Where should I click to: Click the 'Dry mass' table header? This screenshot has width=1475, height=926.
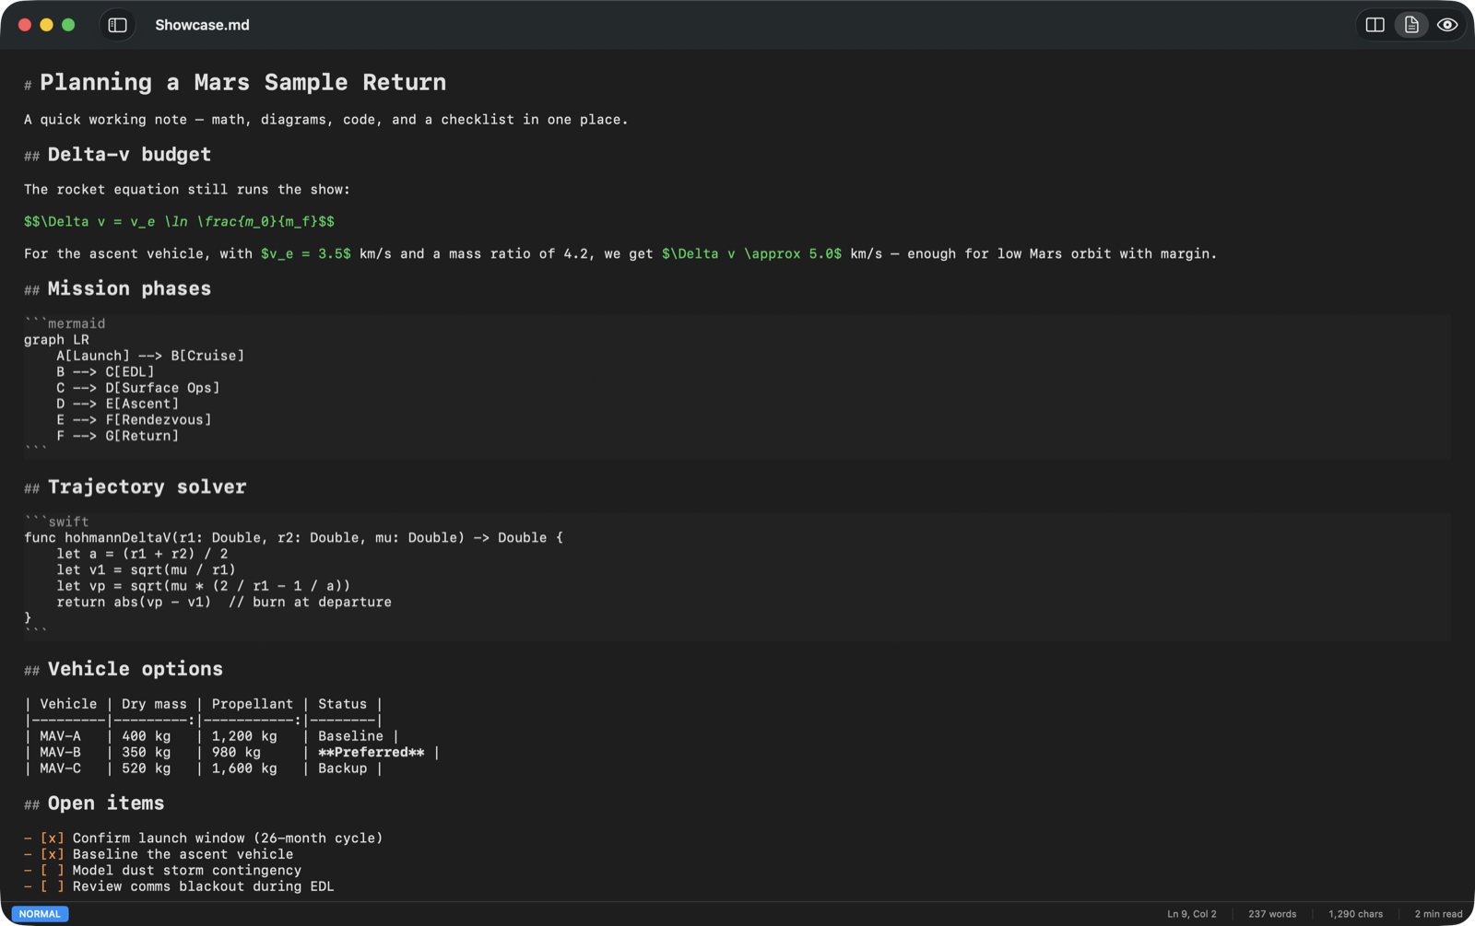coord(154,704)
